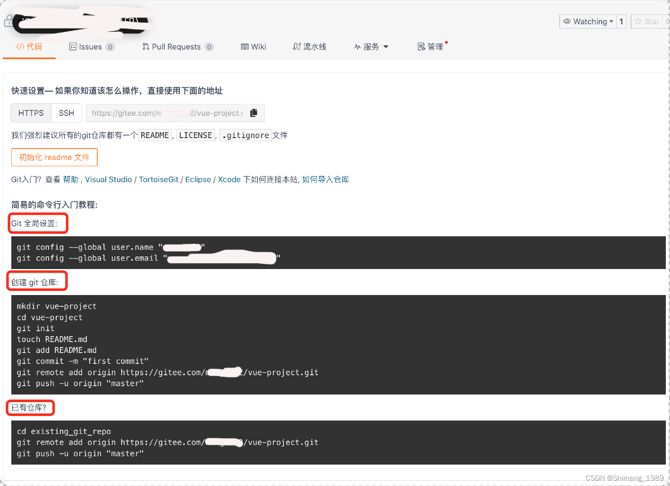Click the 流水线 pipeline icon

point(296,47)
